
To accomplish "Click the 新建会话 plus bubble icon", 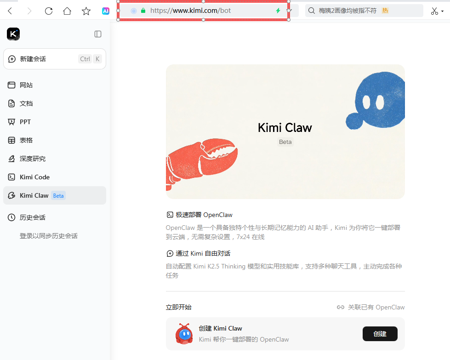I will [x=12, y=59].
